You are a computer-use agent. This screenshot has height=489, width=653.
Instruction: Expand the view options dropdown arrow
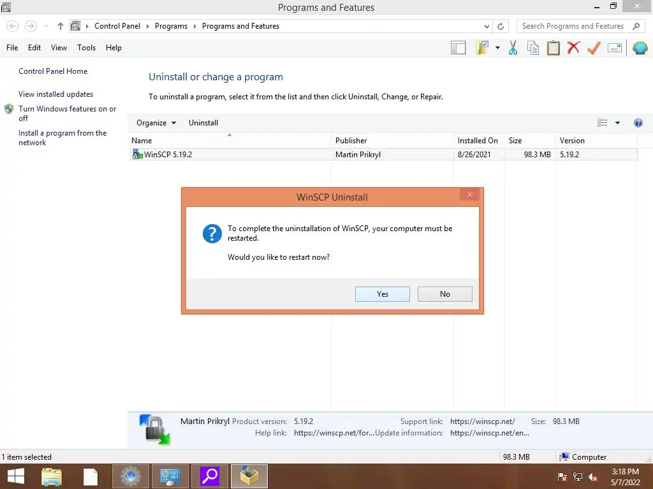click(x=617, y=123)
